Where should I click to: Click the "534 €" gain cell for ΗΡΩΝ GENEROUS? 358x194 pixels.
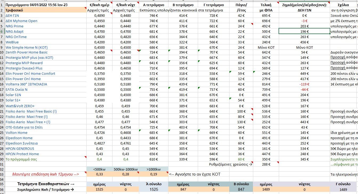(x=304, y=148)
